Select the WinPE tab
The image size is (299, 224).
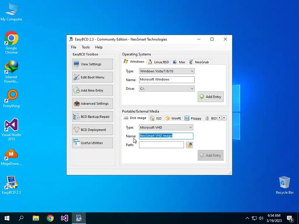[173, 118]
